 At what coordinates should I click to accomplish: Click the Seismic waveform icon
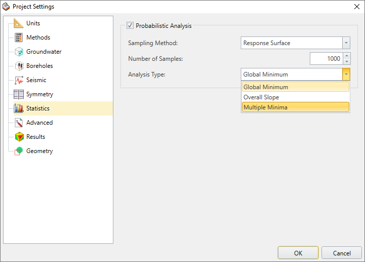tap(19, 80)
